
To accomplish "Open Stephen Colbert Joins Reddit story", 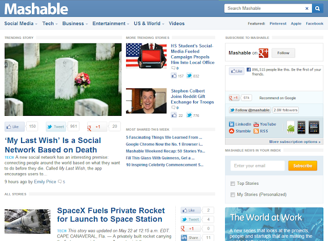I will [192, 97].
